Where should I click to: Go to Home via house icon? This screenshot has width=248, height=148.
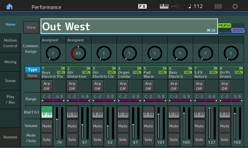click(x=10, y=6)
